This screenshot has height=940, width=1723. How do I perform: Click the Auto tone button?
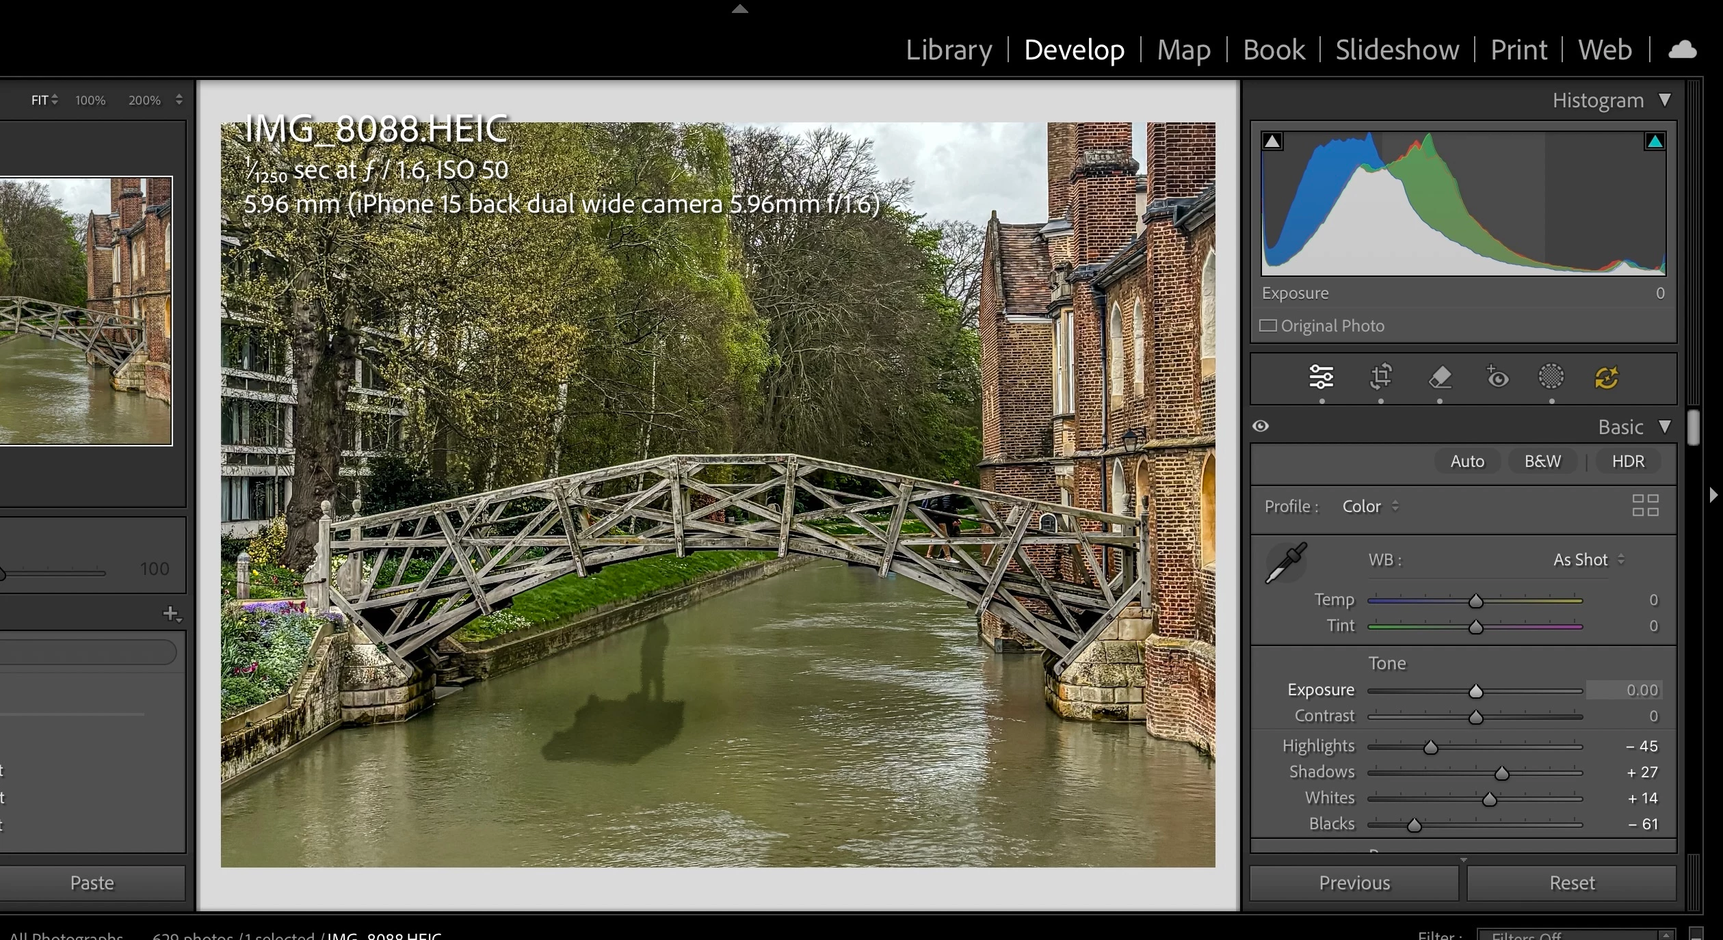coord(1467,461)
